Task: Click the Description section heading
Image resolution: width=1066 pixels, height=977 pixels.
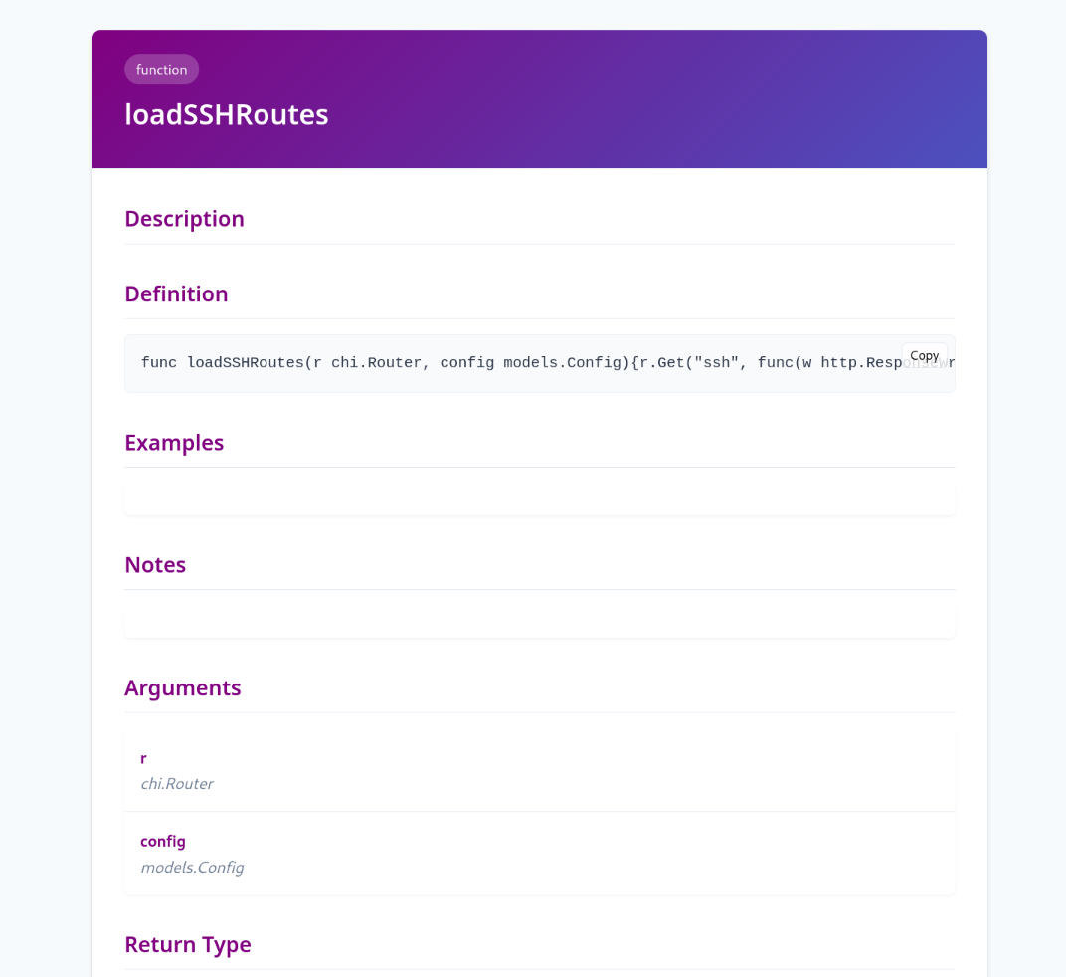Action: coord(184,219)
